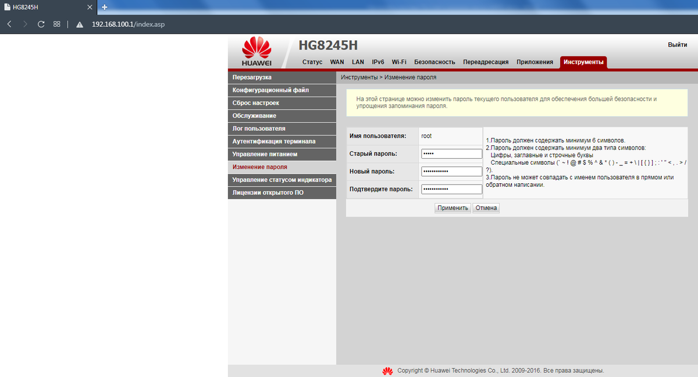Open the Статус tab
Viewport: 698px width, 377px height.
point(312,62)
